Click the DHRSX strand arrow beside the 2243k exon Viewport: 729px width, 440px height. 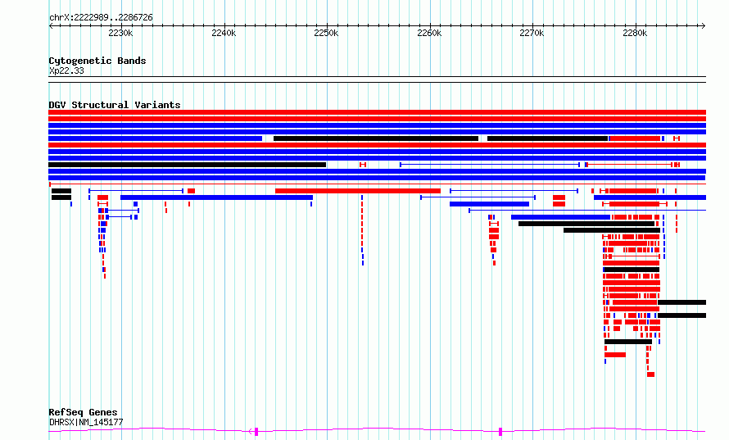tap(251, 432)
